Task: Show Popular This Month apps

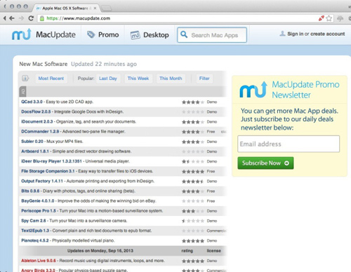Action: pyautogui.click(x=171, y=79)
